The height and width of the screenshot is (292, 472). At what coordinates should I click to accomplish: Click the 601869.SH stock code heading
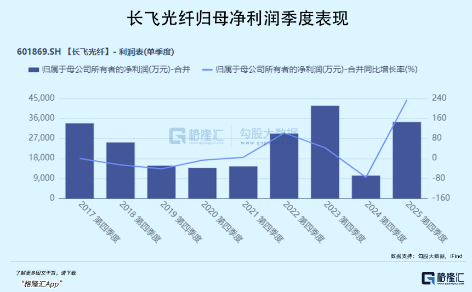click(38, 52)
